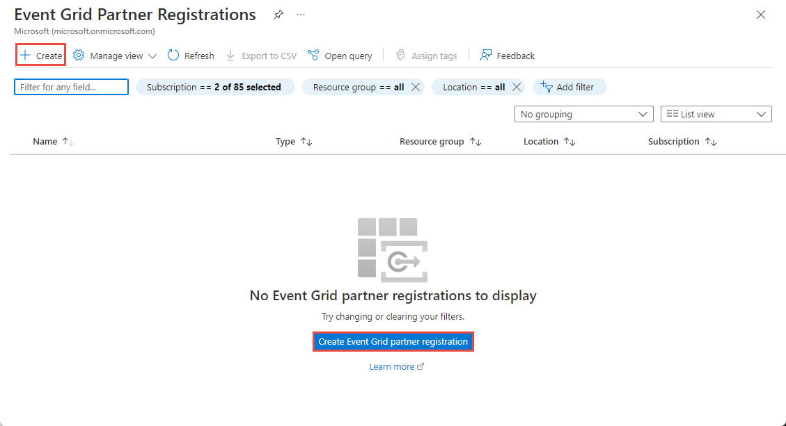
Task: Open the List view selector
Action: tap(716, 113)
